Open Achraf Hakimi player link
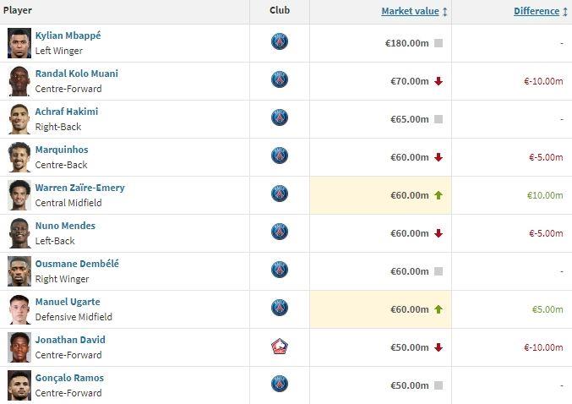 pyautogui.click(x=67, y=112)
